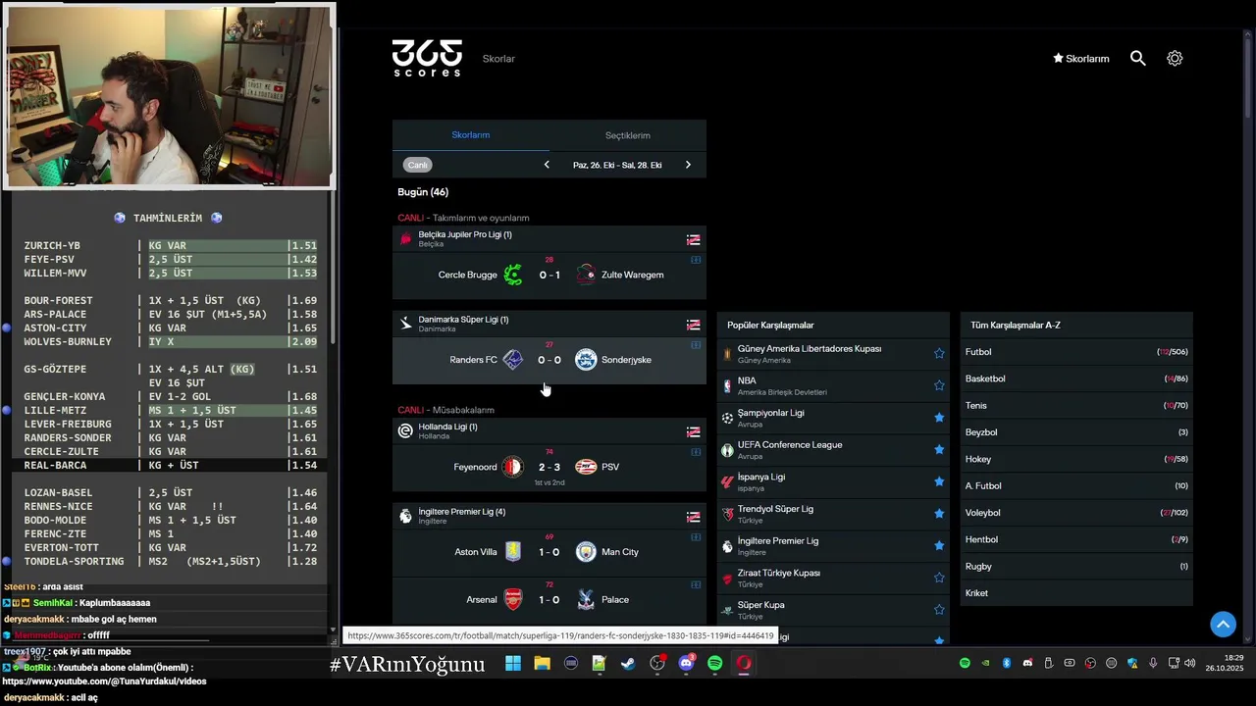The height and width of the screenshot is (706, 1256).
Task: Open Discord from the taskbar
Action: coord(686,664)
